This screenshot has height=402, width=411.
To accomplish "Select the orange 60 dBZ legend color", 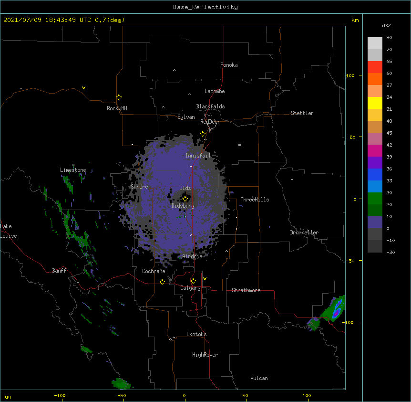I will pos(375,79).
